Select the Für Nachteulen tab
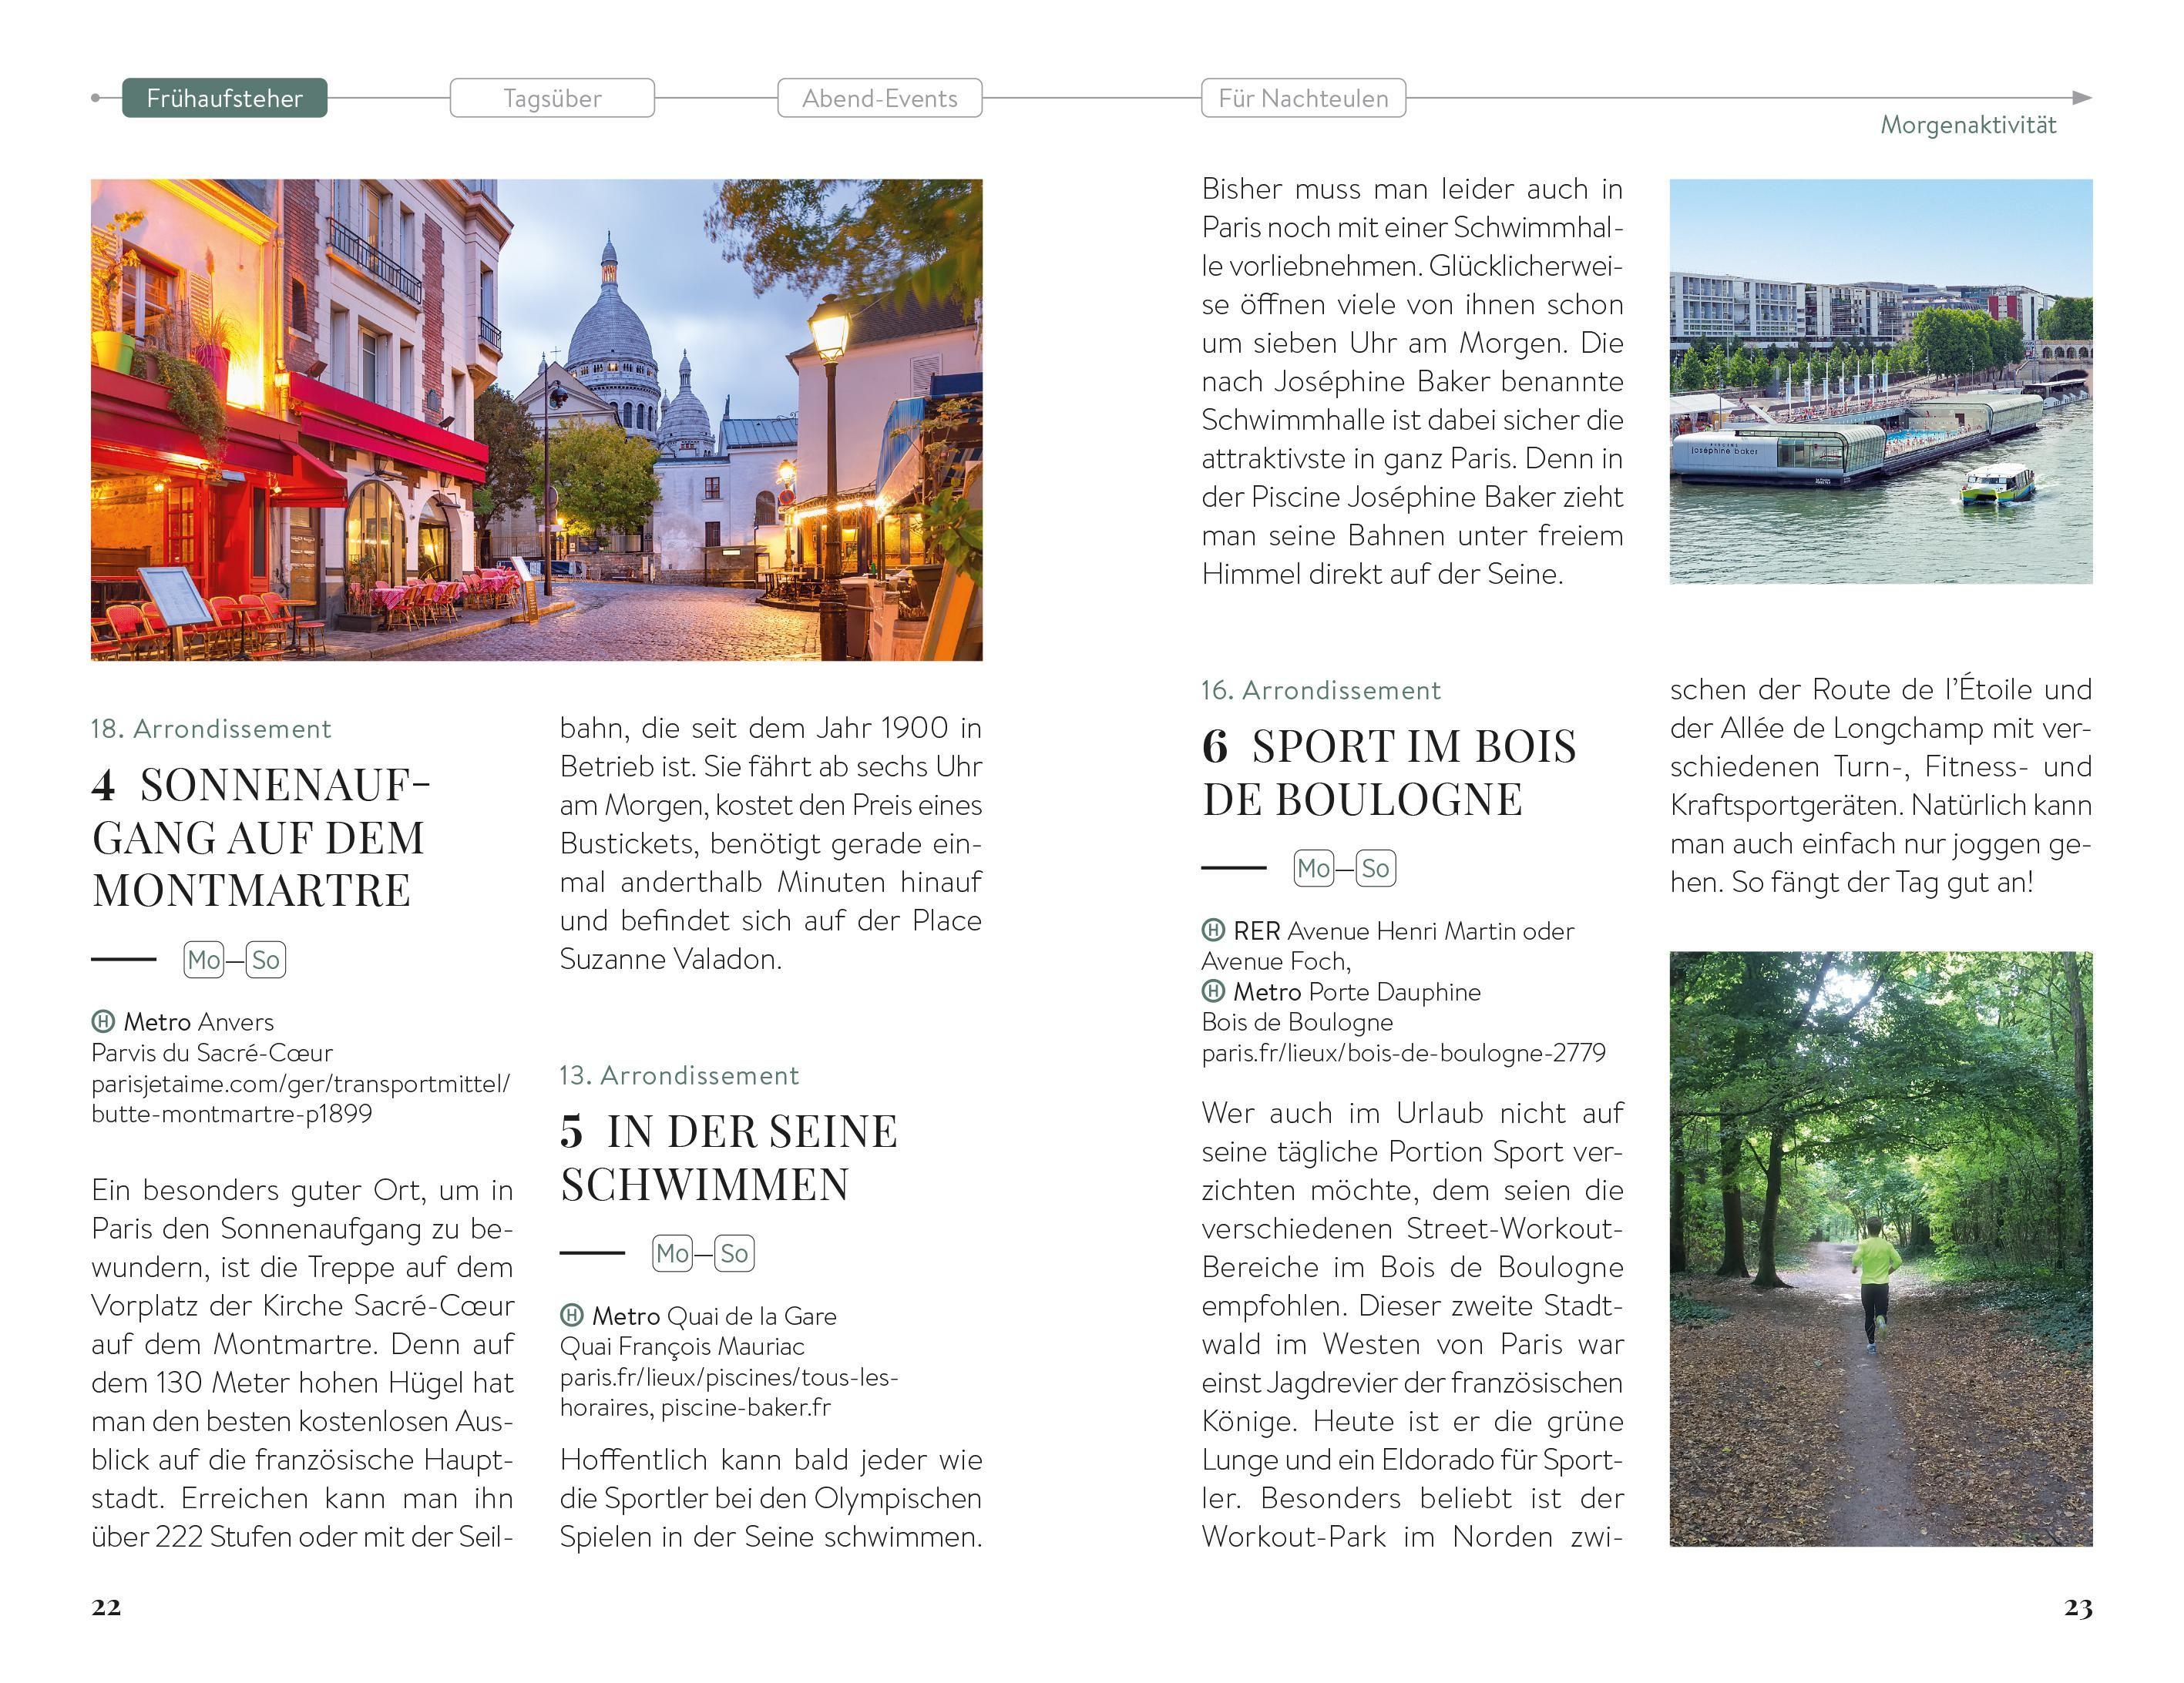2184x1683 pixels. click(x=1304, y=97)
